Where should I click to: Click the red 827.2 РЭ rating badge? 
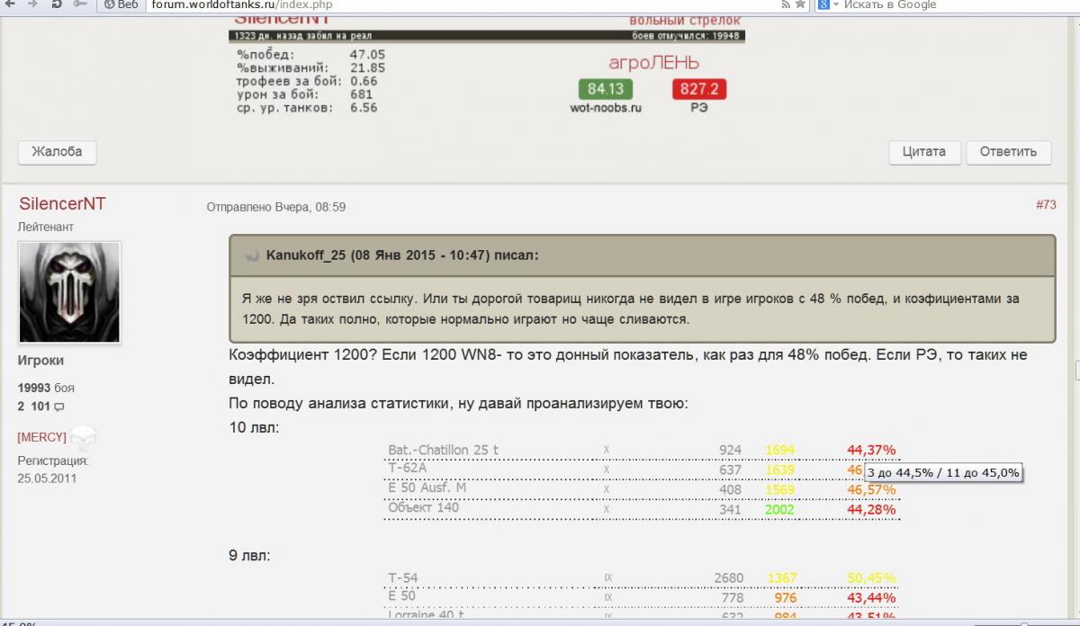pyautogui.click(x=699, y=89)
